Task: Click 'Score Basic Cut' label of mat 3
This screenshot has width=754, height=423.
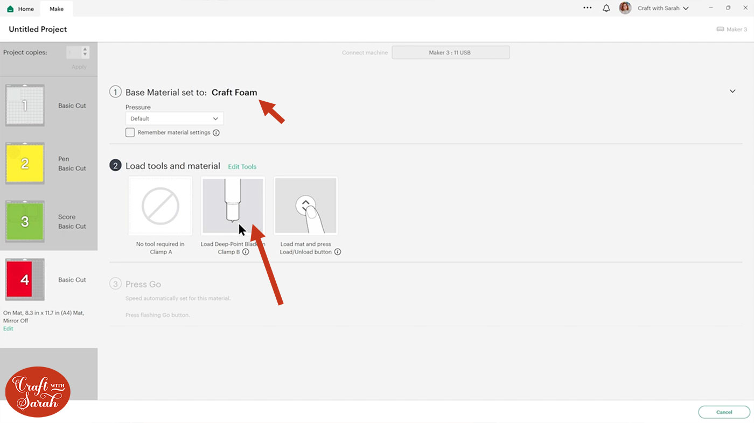Action: pos(72,222)
